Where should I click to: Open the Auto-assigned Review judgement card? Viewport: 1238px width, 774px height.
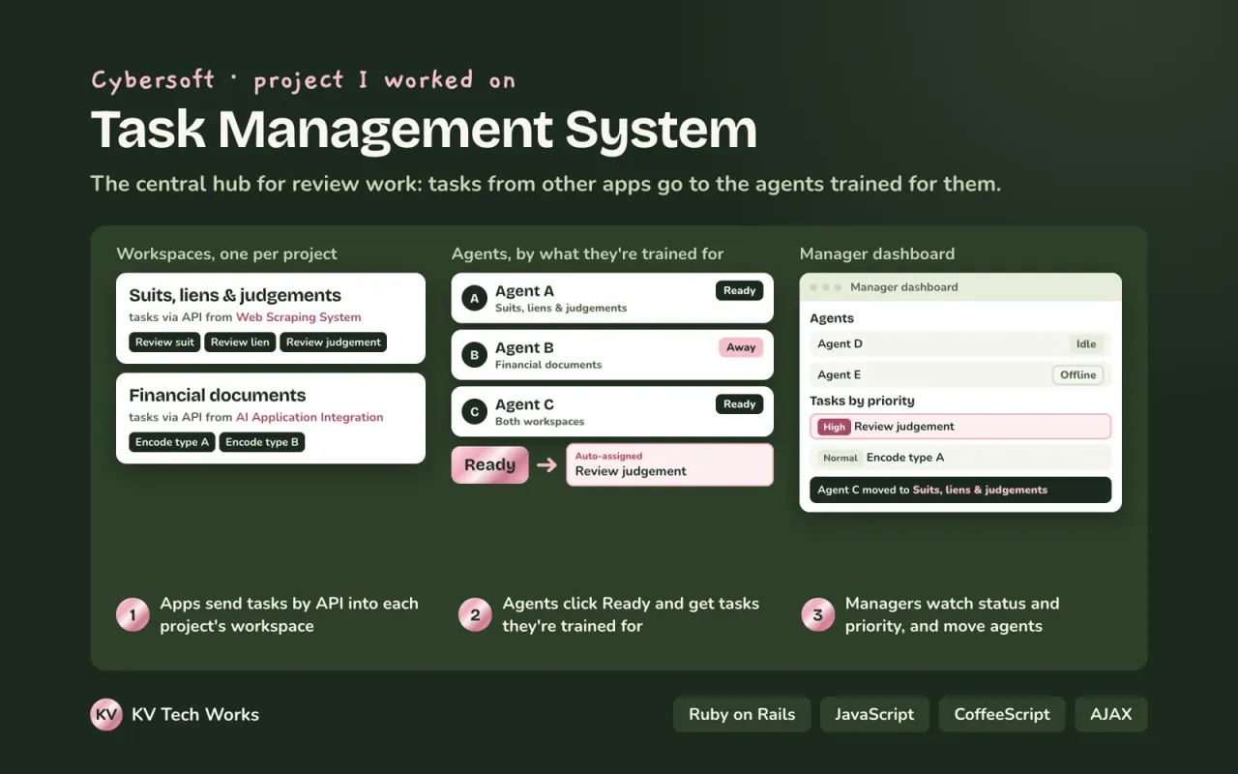669,464
